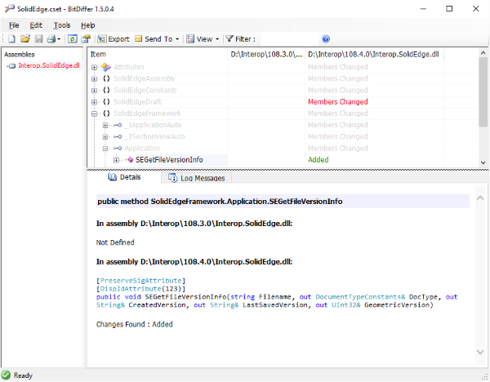
Task: Click the PreserveSigAttribute code text
Action: tap(141, 281)
